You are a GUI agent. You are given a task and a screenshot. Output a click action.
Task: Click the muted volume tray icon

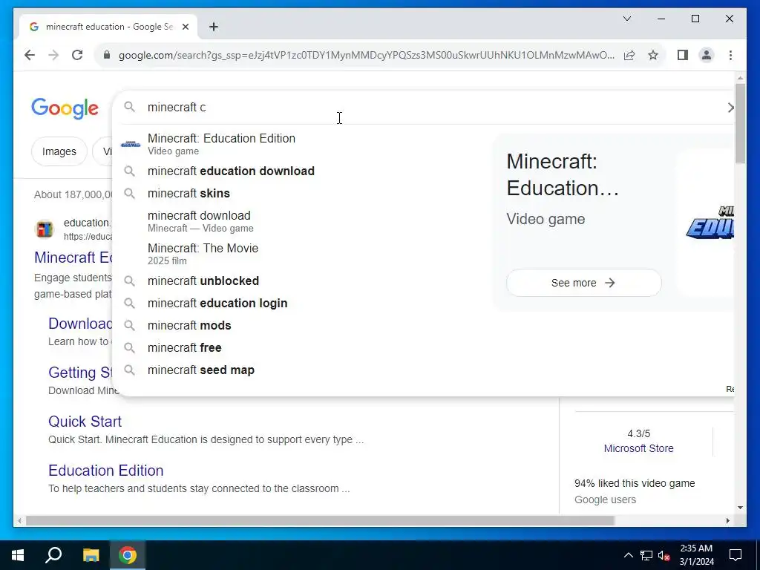pos(664,555)
